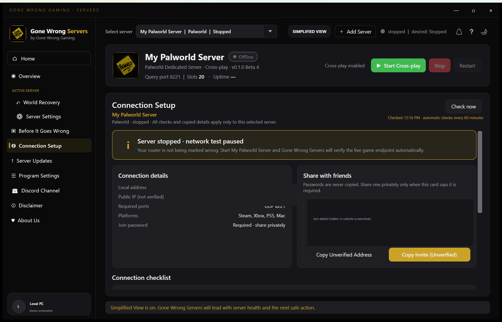502x322 pixels.
Task: Navigate to Before It Goes Wrong
Action: (49, 131)
